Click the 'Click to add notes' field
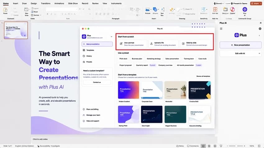264x148 pixels. pyautogui.click(x=40, y=139)
